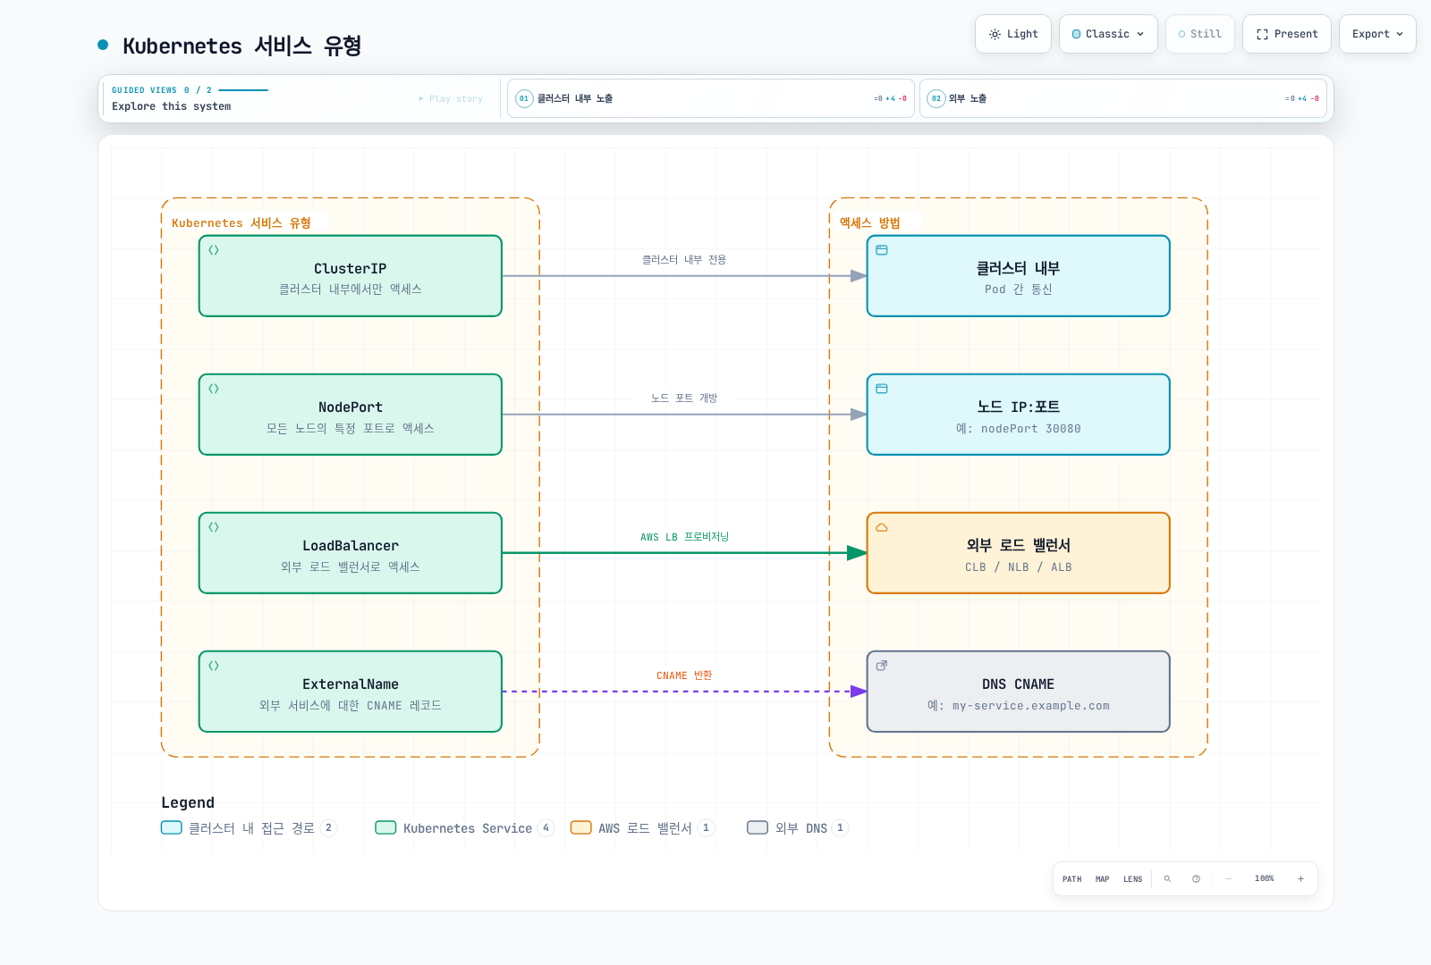Image resolution: width=1431 pixels, height=965 pixels.
Task: Click the Kubernetes 서비스 유형 group label
Action: pyautogui.click(x=241, y=223)
